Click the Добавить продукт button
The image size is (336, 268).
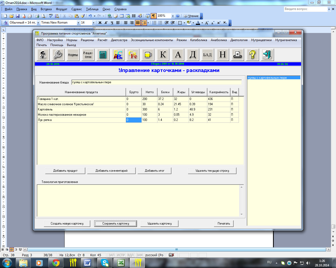tap(65, 171)
